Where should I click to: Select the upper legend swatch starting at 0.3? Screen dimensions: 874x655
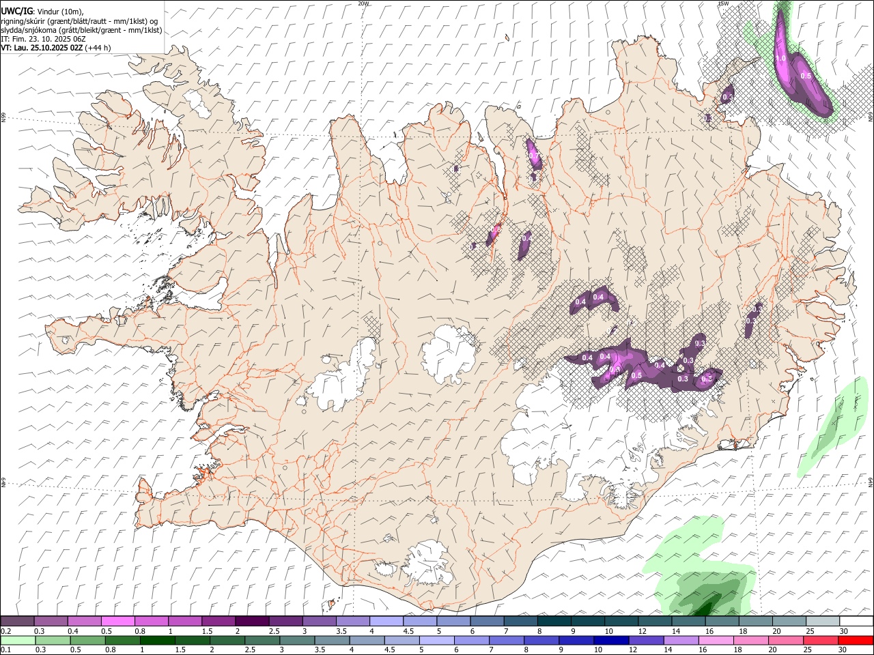[51, 621]
